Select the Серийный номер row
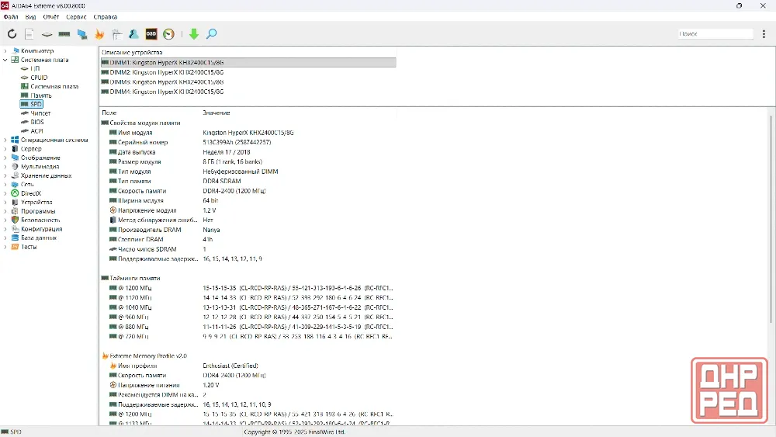This screenshot has width=776, height=437. coord(248,142)
